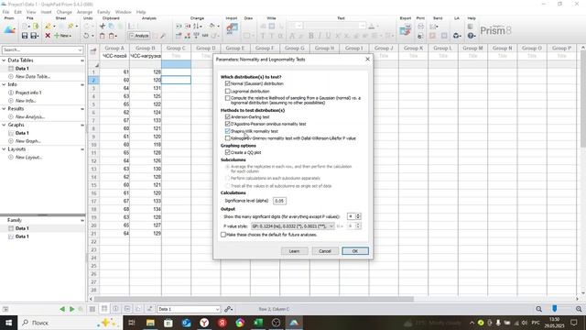Image resolution: width=586 pixels, height=330 pixels.
Task: Open File Explorer from the taskbar
Action: pos(150,323)
